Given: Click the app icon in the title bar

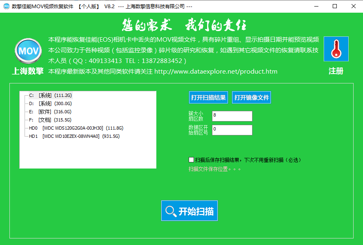Looking at the screenshot, I should pyautogui.click(x=6, y=6).
